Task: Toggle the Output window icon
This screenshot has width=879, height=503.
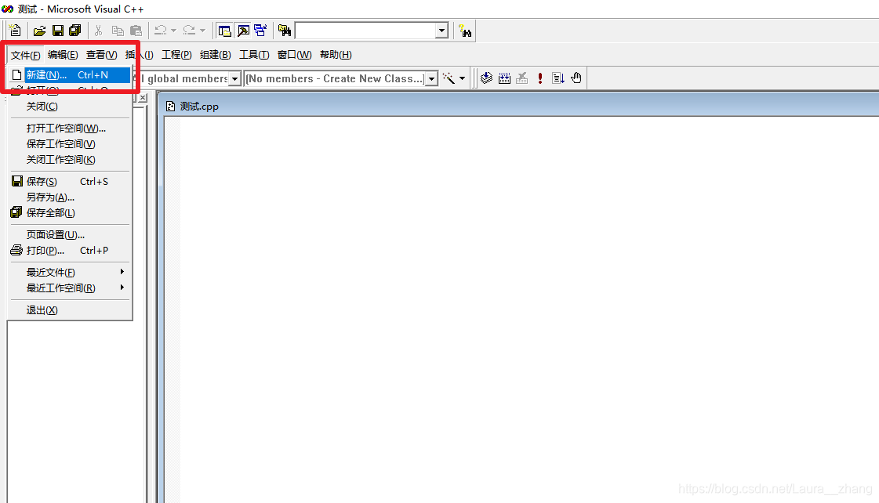Action: 243,31
